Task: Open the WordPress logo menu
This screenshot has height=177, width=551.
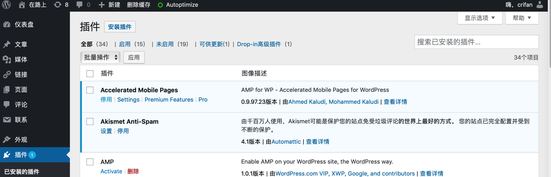Action: (7, 5)
